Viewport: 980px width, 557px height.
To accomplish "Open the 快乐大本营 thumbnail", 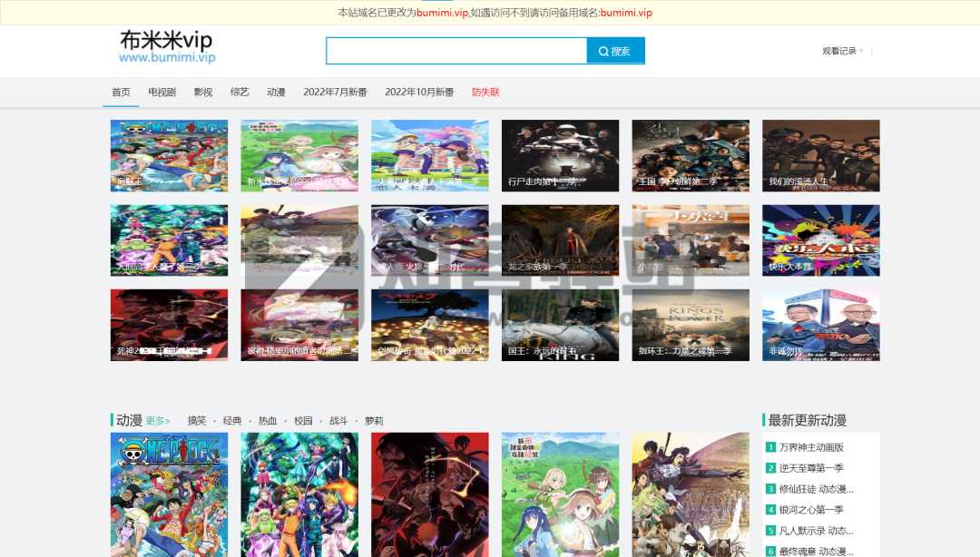I will click(820, 239).
